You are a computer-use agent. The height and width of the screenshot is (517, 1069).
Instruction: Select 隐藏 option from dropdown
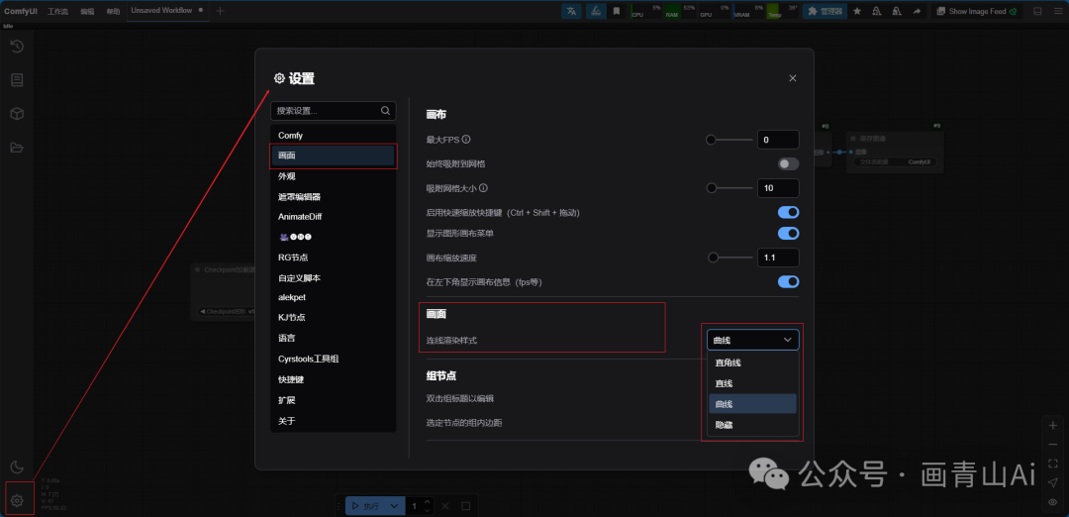pos(752,425)
